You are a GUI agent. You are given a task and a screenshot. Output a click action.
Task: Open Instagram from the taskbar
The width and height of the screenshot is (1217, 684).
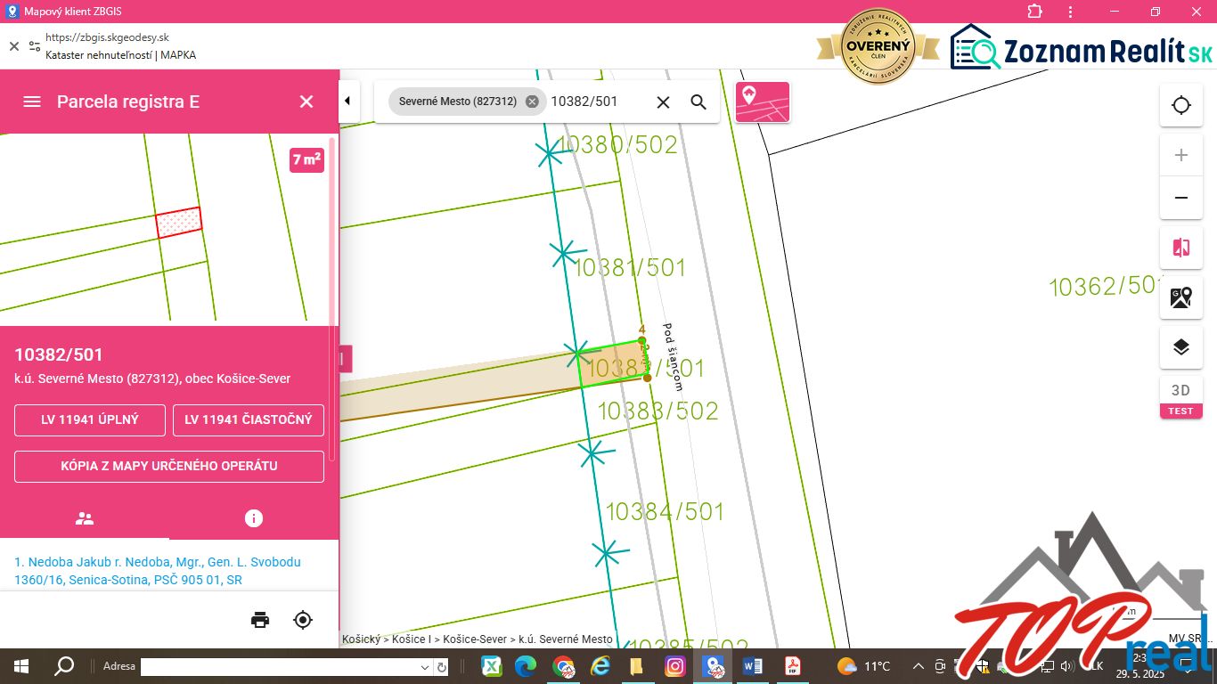click(675, 666)
